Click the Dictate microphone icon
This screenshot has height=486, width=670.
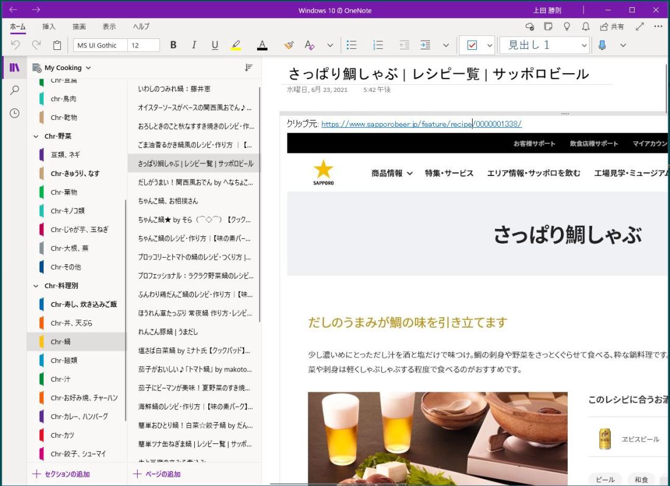[602, 45]
